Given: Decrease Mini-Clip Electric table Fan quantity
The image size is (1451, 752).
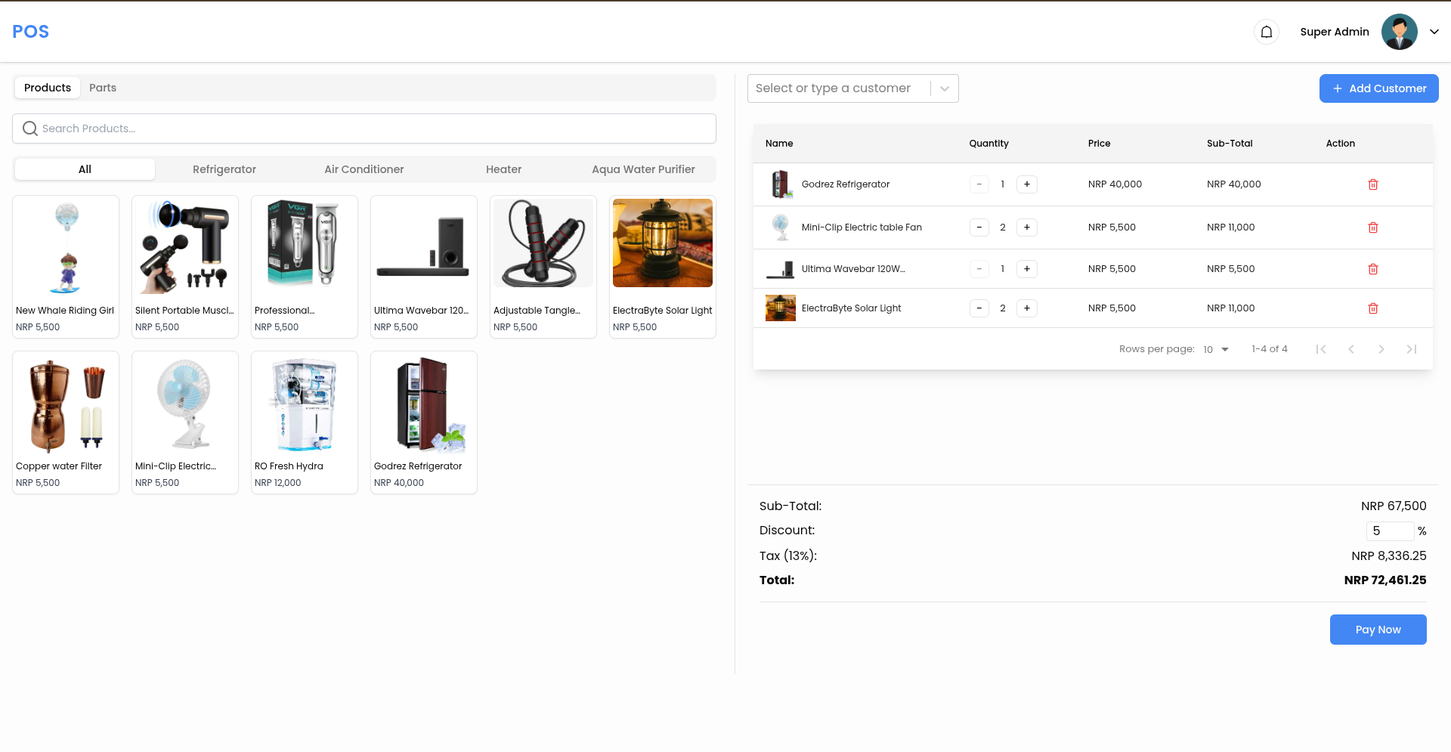Looking at the screenshot, I should 979,227.
